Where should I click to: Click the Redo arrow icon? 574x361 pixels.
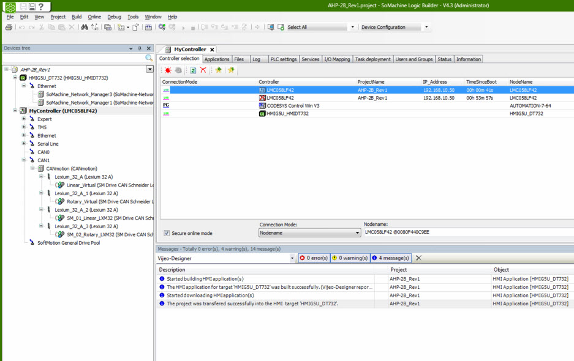click(32, 27)
